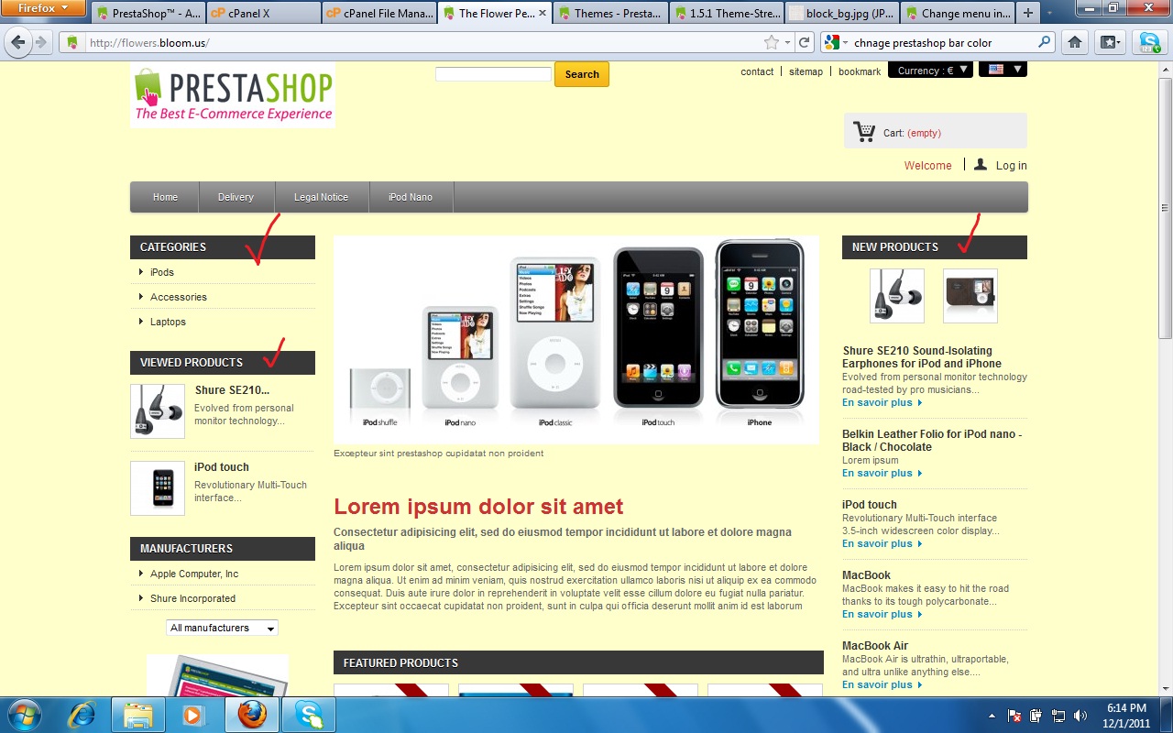This screenshot has width=1173, height=733.
Task: Click the PrestaShop logo
Action: [x=233, y=95]
